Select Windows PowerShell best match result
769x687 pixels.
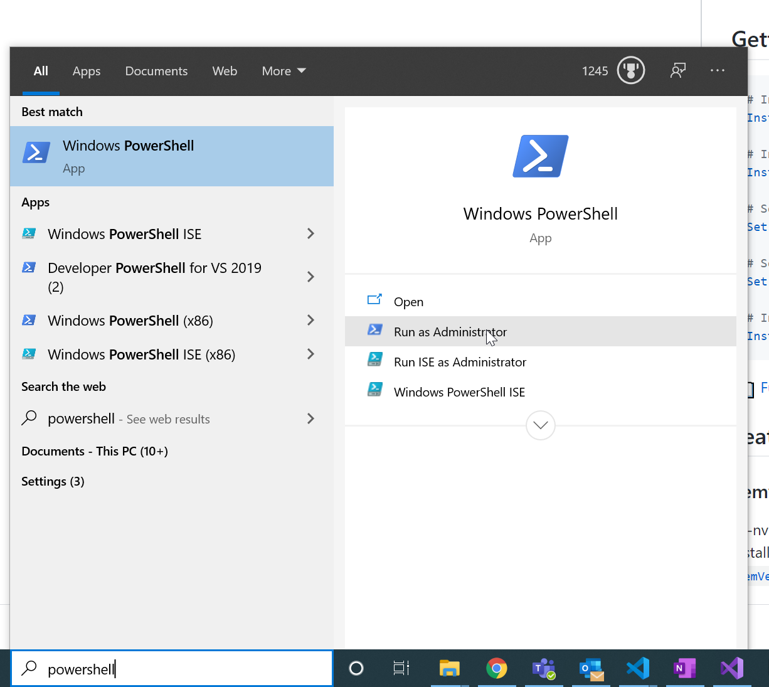tap(172, 156)
